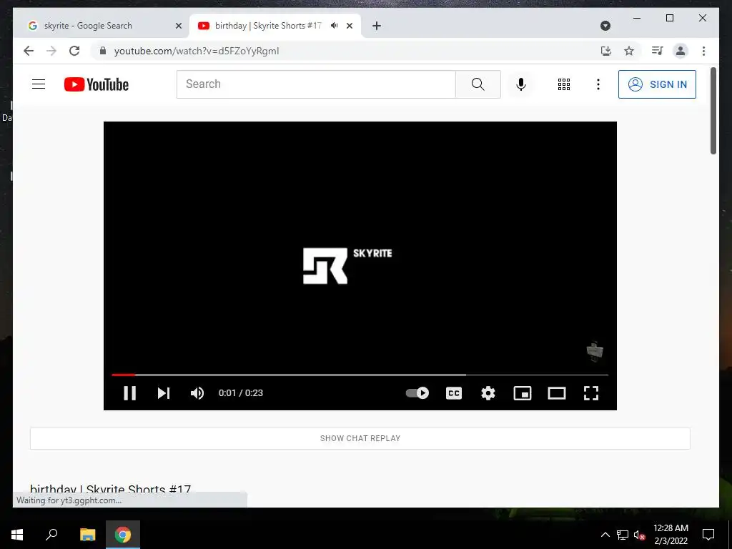The image size is (732, 549).
Task: Select the birthday Skyrite Shorts tab
Action: point(268,26)
